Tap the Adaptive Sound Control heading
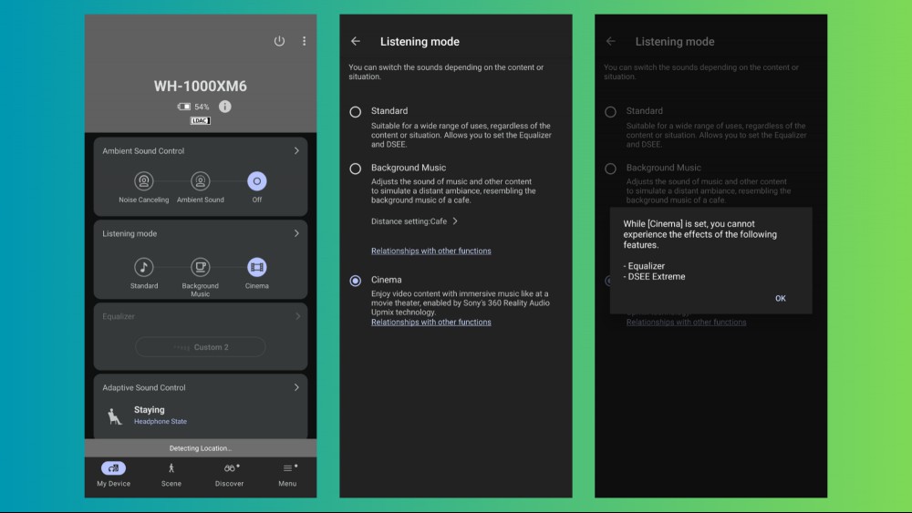 pos(144,387)
